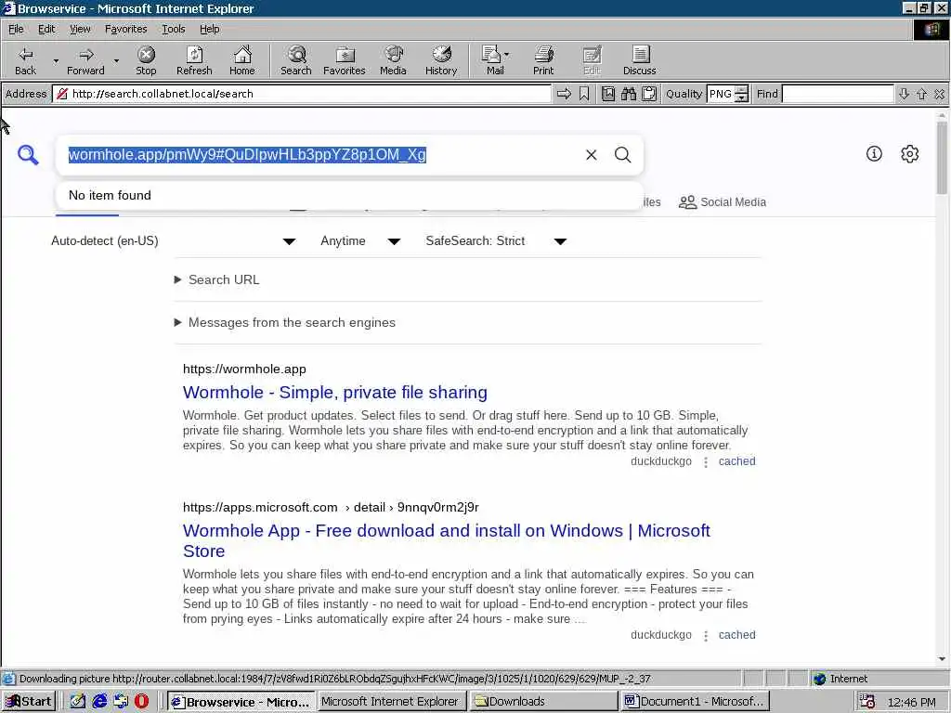Open Wormhole - Simple, private file sharing link
Viewport: 951px width, 713px height.
pyautogui.click(x=334, y=393)
